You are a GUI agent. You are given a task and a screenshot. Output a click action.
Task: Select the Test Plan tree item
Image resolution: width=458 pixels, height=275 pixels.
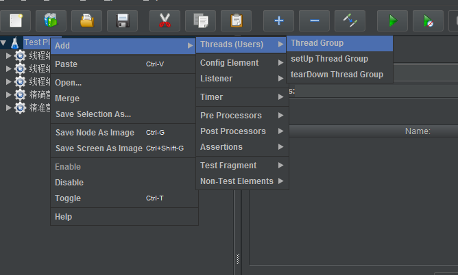[x=37, y=42]
